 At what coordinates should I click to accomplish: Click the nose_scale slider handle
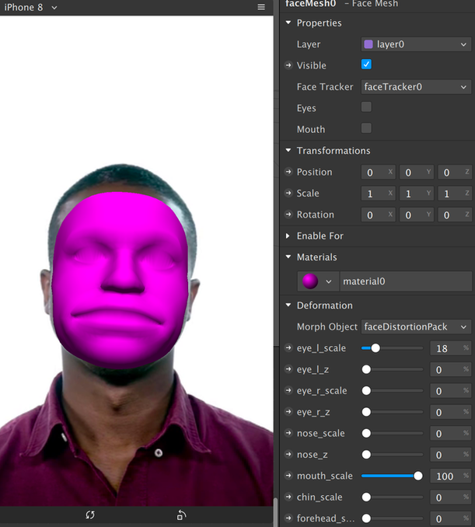[366, 433]
